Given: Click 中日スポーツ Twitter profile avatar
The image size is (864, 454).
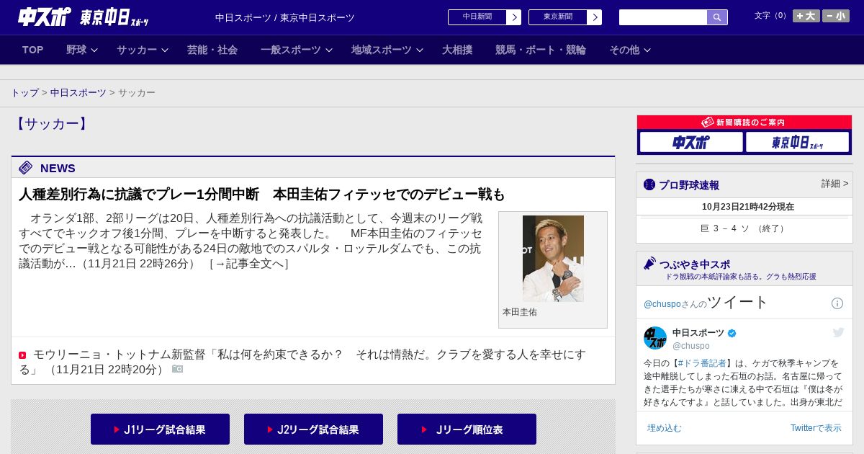Looking at the screenshot, I should [655, 338].
